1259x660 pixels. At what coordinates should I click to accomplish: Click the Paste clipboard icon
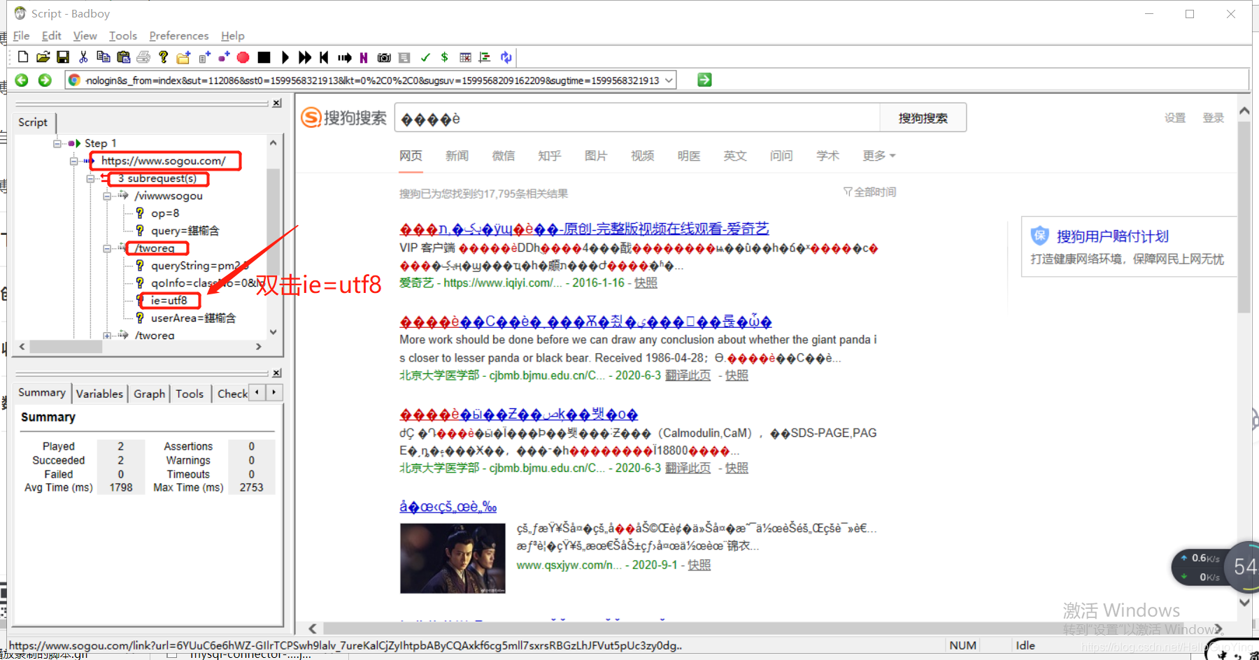tap(124, 57)
